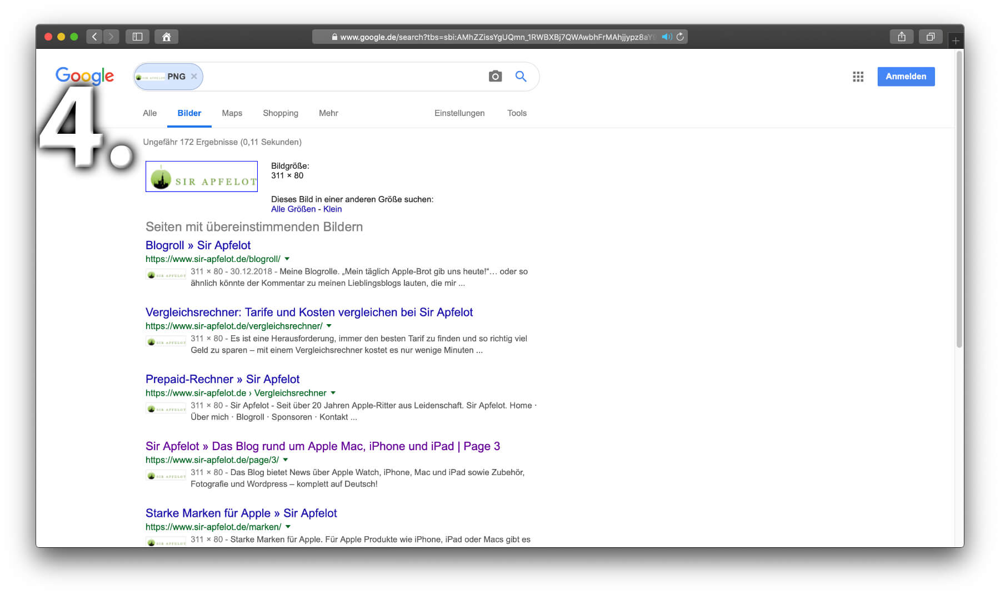Click the https://www.sir-apfelot.de/marken/ URL text

[213, 527]
